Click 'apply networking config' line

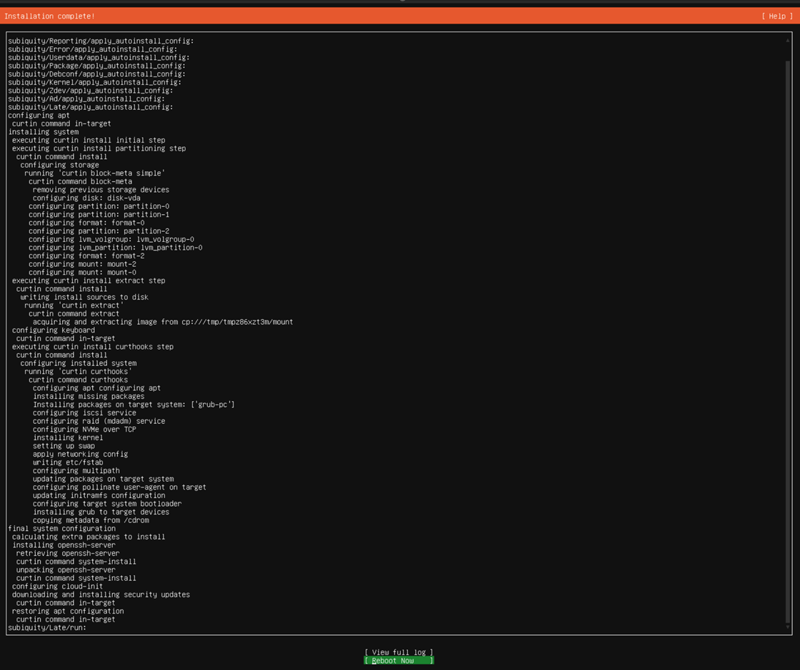pyautogui.click(x=81, y=454)
